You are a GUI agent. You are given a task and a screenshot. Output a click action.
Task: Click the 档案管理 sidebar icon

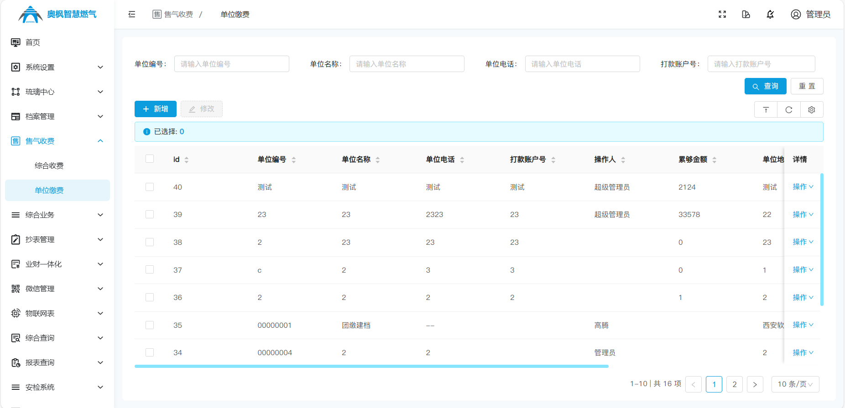point(16,116)
